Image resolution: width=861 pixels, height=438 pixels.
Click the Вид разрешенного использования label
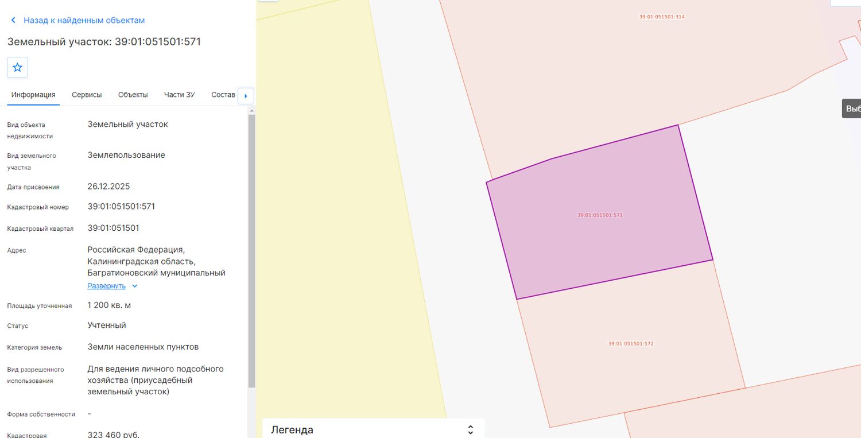[36, 375]
